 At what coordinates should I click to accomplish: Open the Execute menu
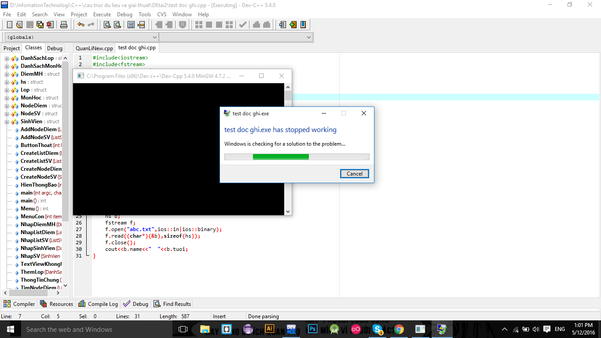102,14
